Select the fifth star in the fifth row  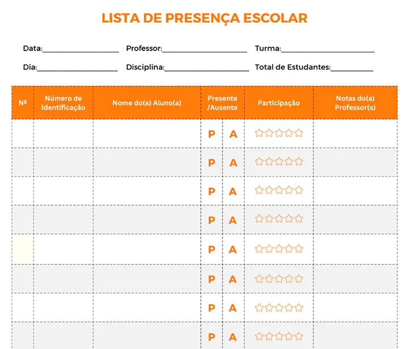point(299,249)
